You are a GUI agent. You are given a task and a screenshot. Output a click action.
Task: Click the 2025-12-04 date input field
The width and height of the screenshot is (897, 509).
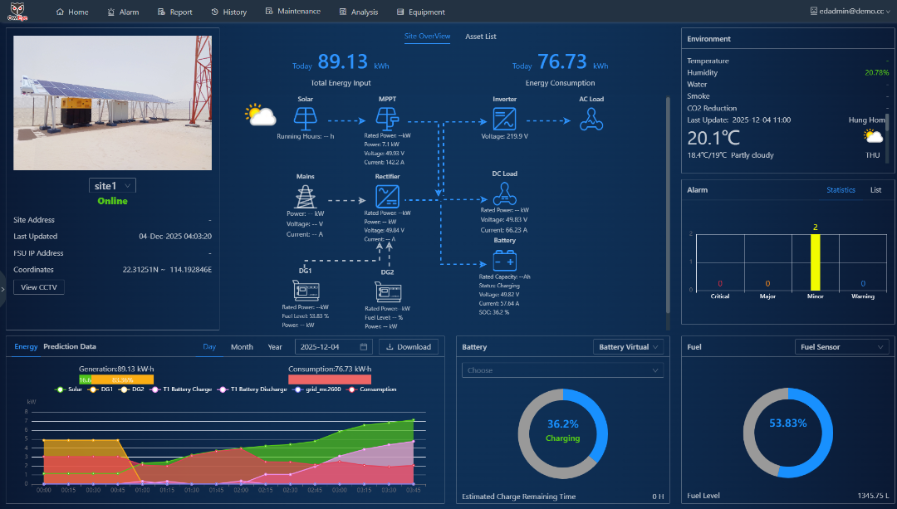pos(334,346)
